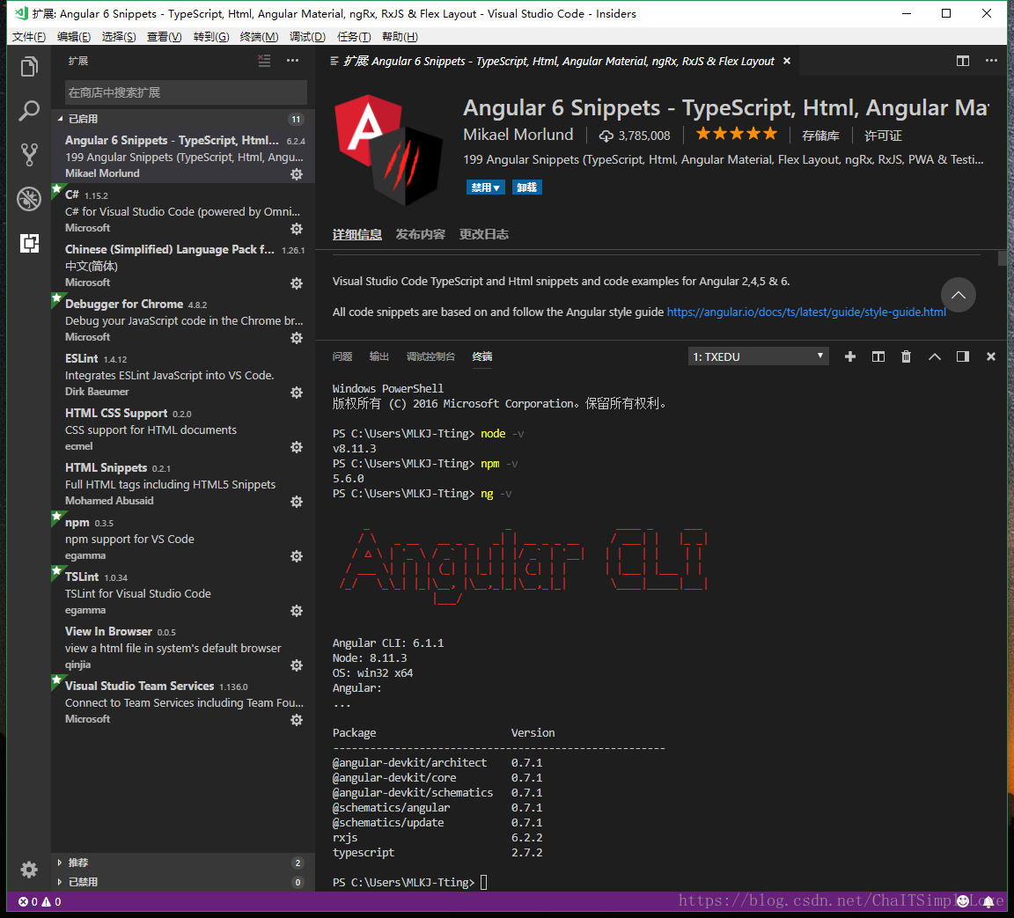Move panel to the right side

tap(963, 356)
